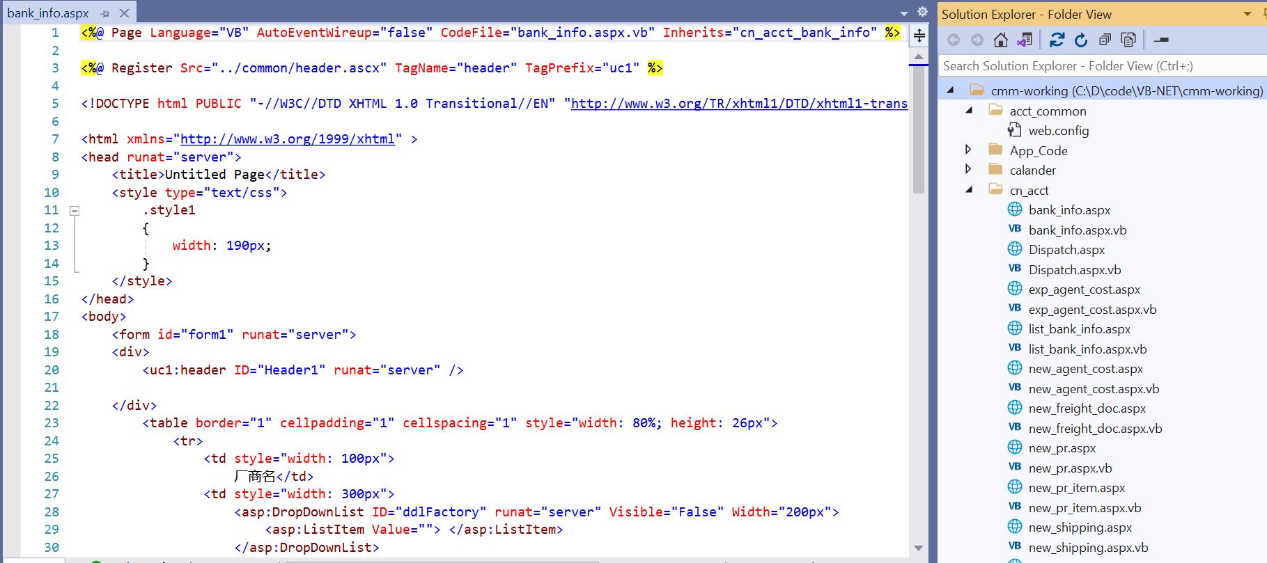This screenshot has width=1267, height=563.
Task: Click the editor split window handle
Action: (x=919, y=35)
